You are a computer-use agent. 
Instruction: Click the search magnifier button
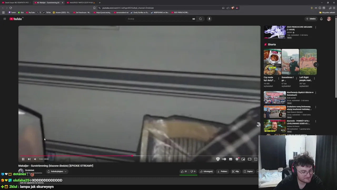(200, 19)
